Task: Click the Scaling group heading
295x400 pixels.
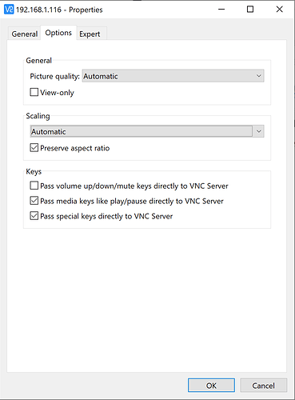Action: (x=38, y=116)
